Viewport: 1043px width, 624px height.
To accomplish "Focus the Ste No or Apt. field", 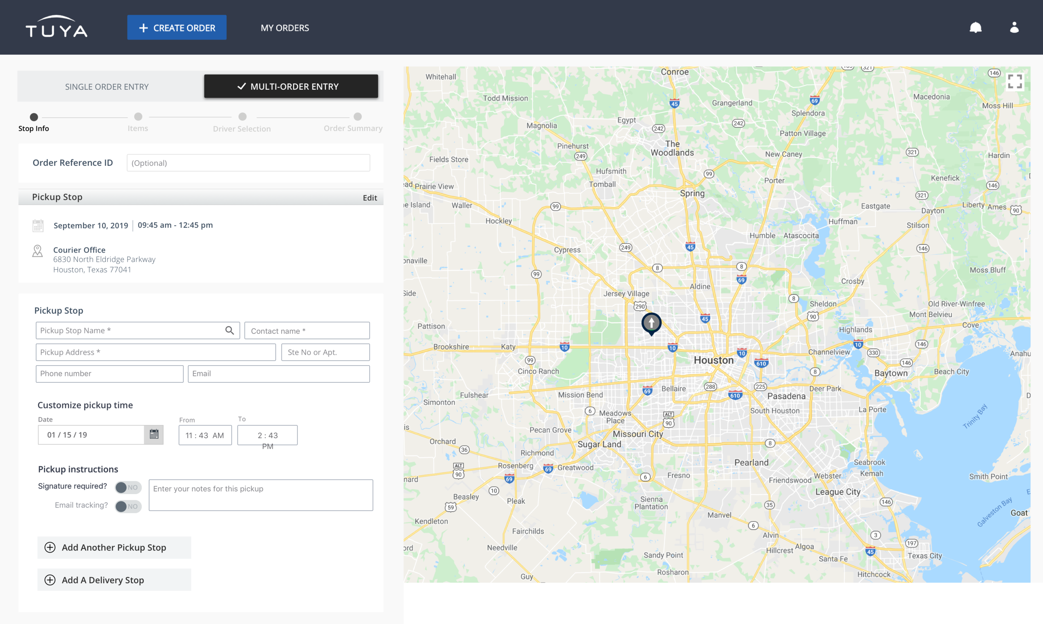I will (326, 352).
